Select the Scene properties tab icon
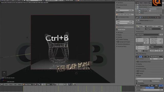Image resolution: width=164 pixels, height=92 pixels. coord(144,18)
